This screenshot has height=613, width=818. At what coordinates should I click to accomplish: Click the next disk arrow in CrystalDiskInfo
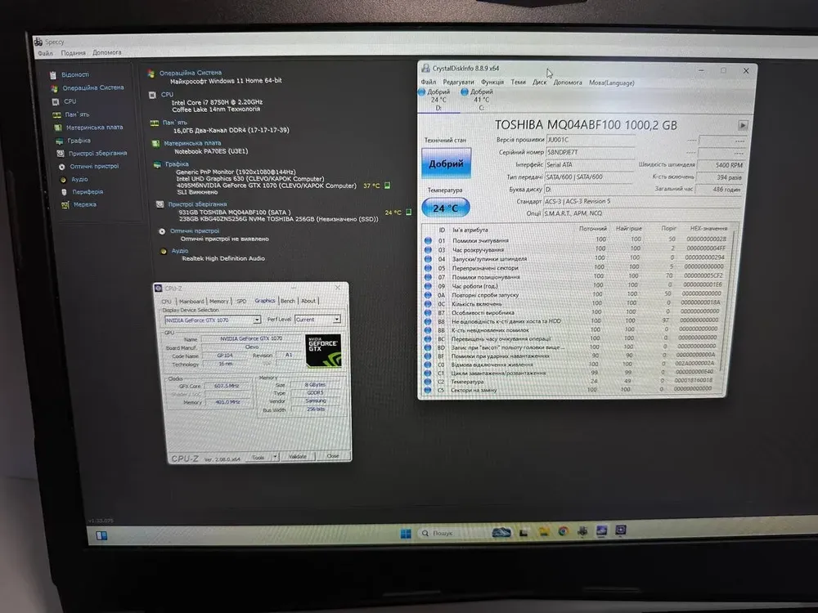[743, 125]
